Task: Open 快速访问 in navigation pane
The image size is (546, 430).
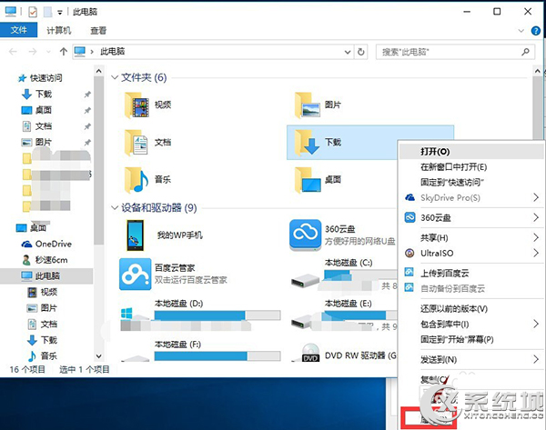Action: [40, 78]
